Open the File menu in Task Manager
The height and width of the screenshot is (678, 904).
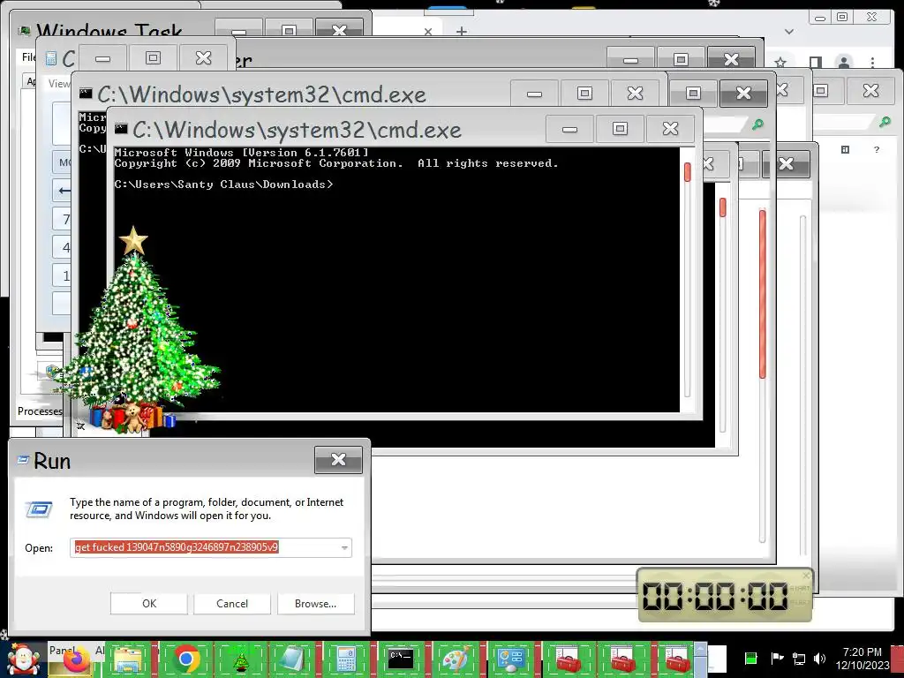tap(29, 56)
